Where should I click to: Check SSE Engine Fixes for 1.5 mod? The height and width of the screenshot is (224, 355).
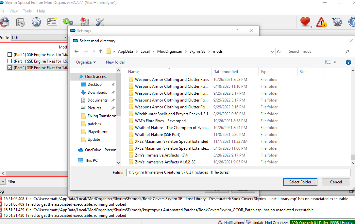pyautogui.click(x=10, y=61)
